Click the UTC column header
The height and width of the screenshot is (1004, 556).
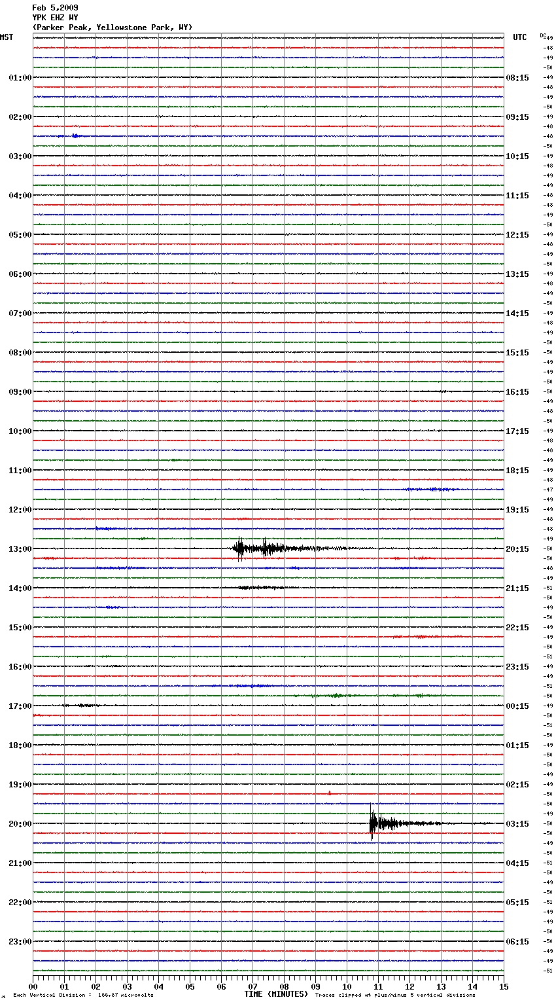(520, 37)
